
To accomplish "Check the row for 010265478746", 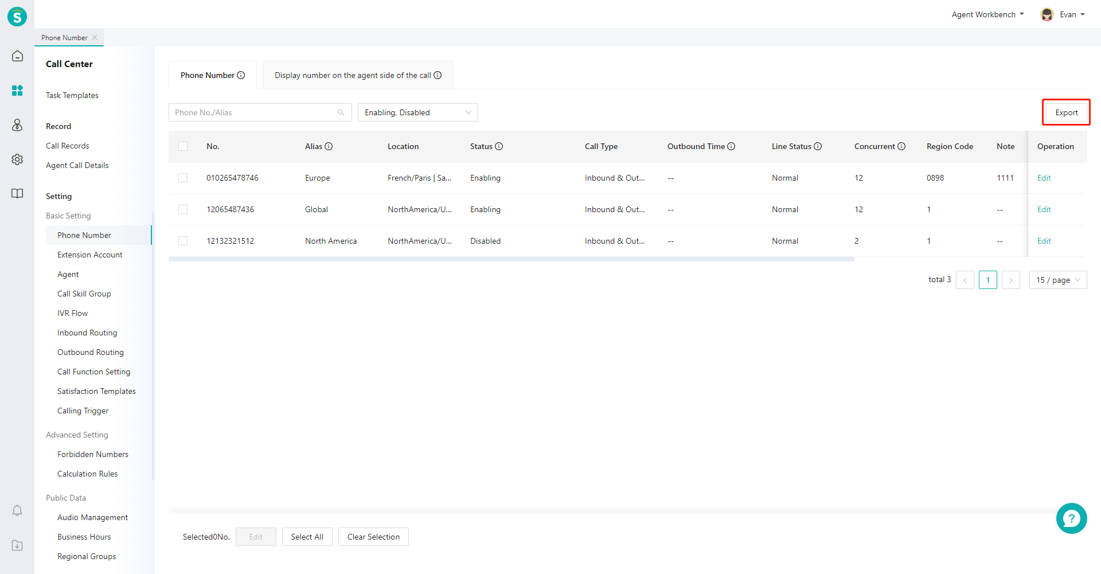I will tap(183, 178).
